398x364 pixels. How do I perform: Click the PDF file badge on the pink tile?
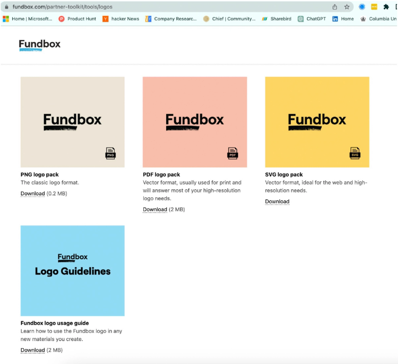(x=233, y=154)
